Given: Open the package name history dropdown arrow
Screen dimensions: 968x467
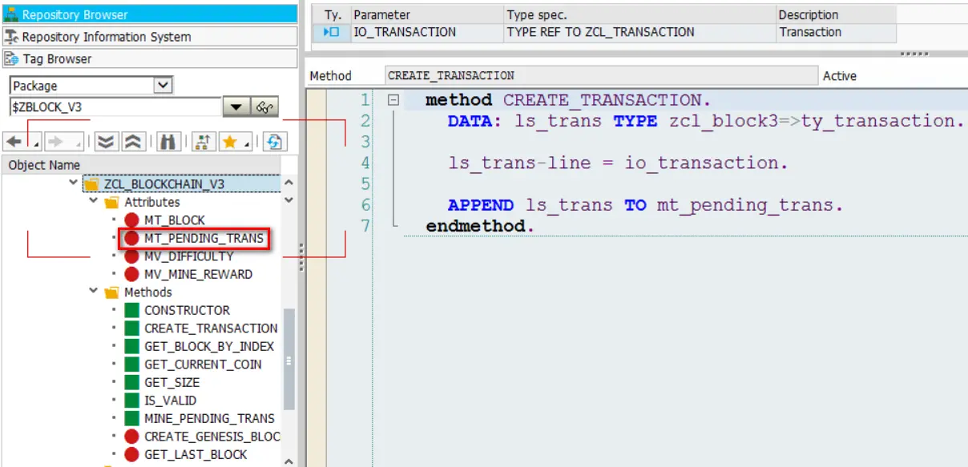Looking at the screenshot, I should [x=236, y=107].
